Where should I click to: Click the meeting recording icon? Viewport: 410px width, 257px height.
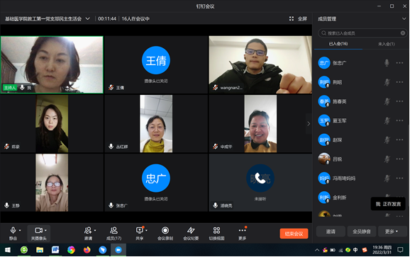point(165,230)
